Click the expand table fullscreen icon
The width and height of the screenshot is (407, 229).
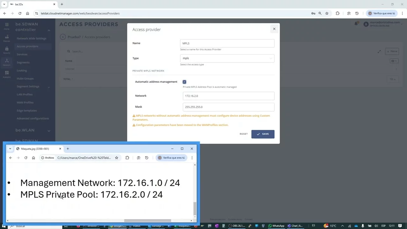(379, 52)
